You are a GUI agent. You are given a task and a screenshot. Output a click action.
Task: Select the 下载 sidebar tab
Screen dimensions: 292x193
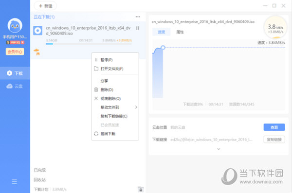pos(15,73)
